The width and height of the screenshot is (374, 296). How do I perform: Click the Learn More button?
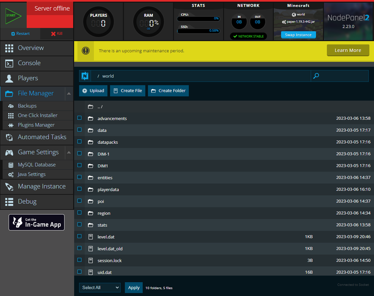348,50
